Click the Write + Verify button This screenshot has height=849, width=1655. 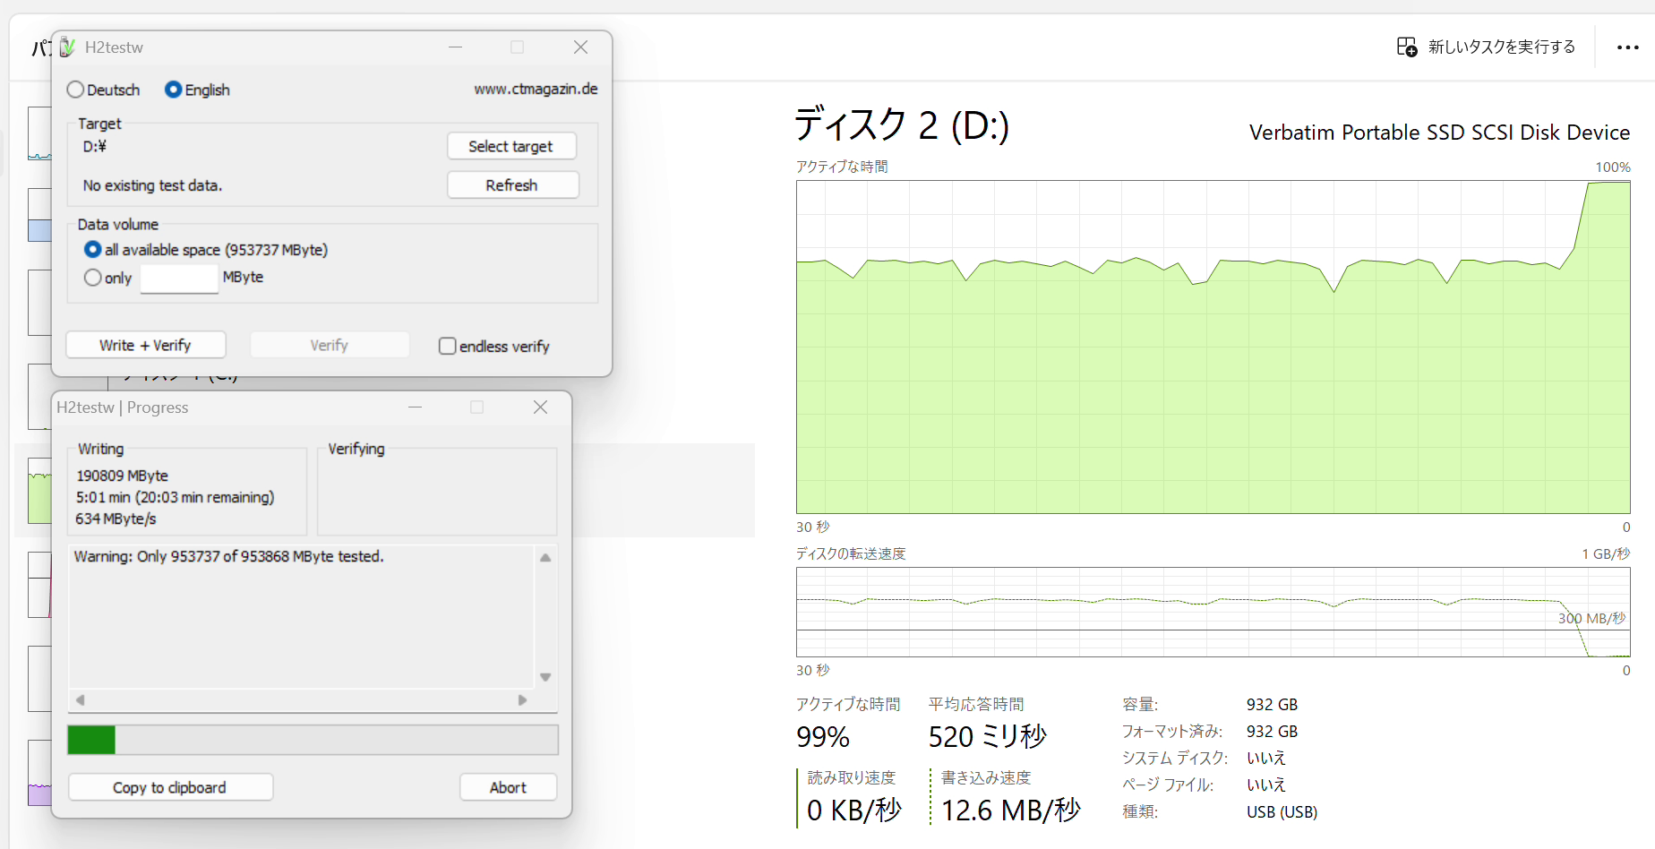click(x=145, y=345)
